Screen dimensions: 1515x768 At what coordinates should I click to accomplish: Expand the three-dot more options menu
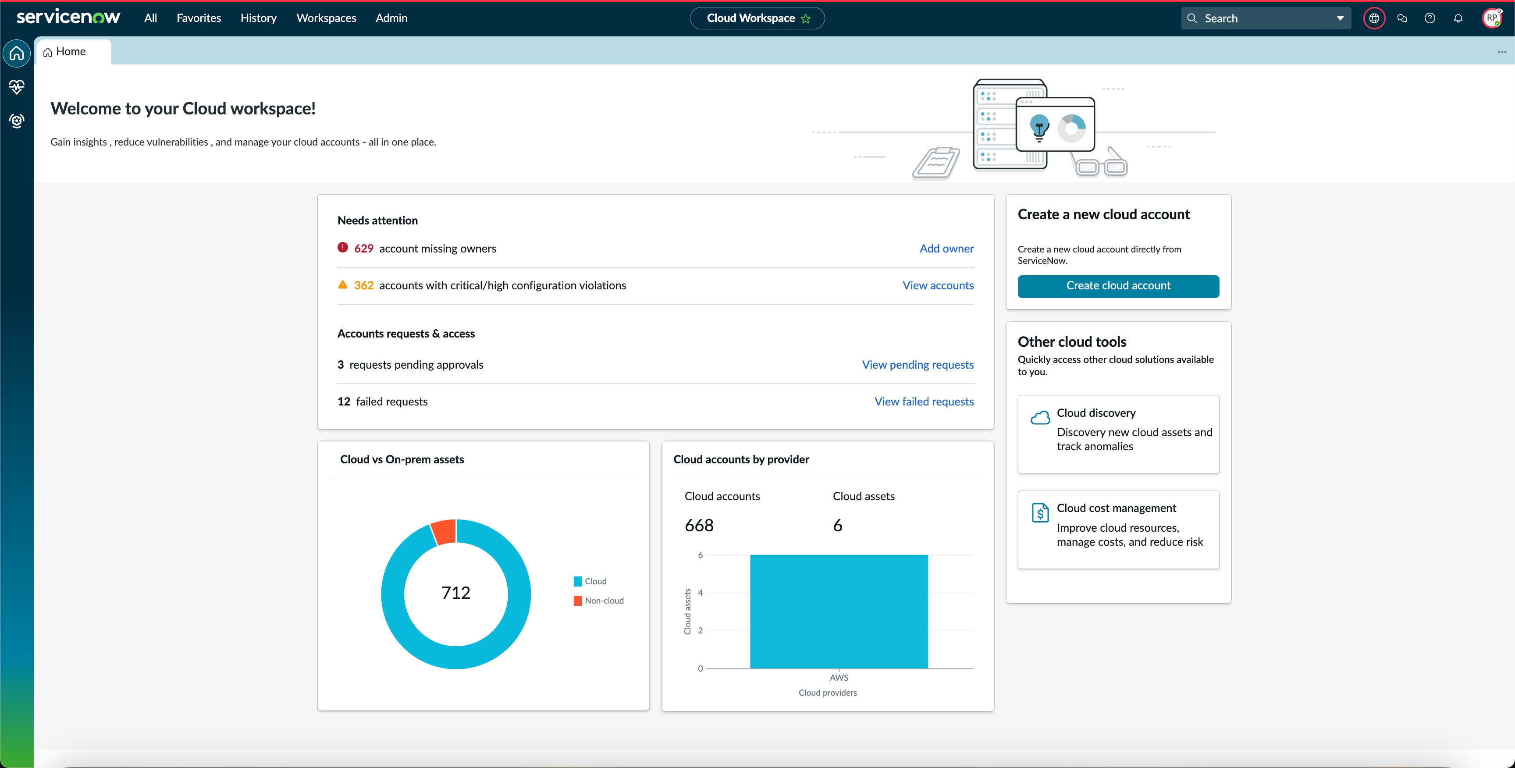point(1501,52)
